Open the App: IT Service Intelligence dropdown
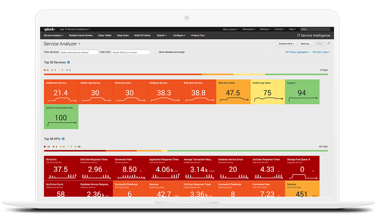Viewport: 376px width, 217px height. 75,29
